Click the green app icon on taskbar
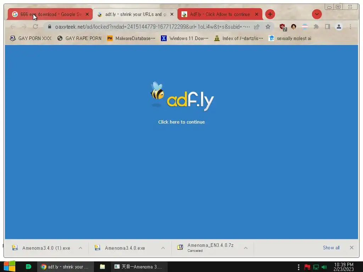 click(28, 267)
